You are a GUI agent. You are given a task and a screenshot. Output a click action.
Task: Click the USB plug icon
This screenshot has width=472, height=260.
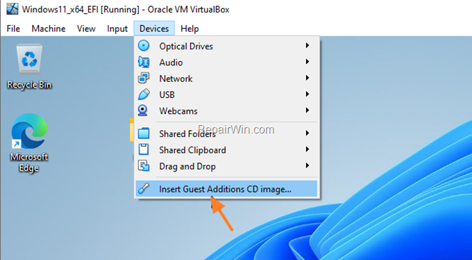(x=144, y=95)
